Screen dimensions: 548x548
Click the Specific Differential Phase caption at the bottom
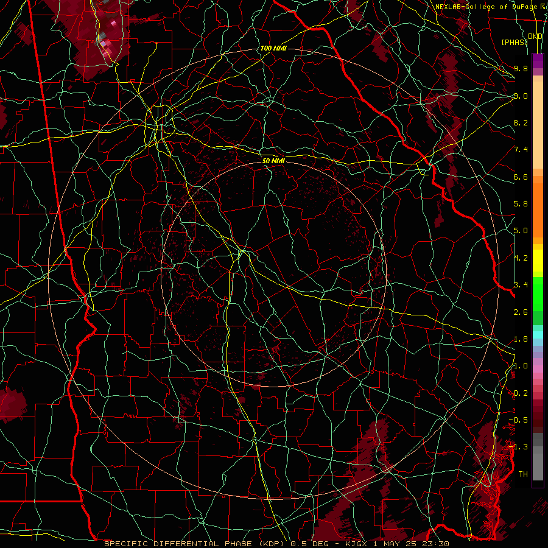(x=276, y=544)
